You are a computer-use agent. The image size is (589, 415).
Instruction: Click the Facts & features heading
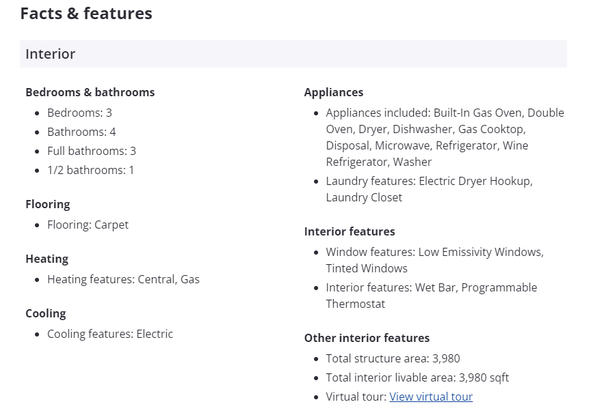coord(86,14)
